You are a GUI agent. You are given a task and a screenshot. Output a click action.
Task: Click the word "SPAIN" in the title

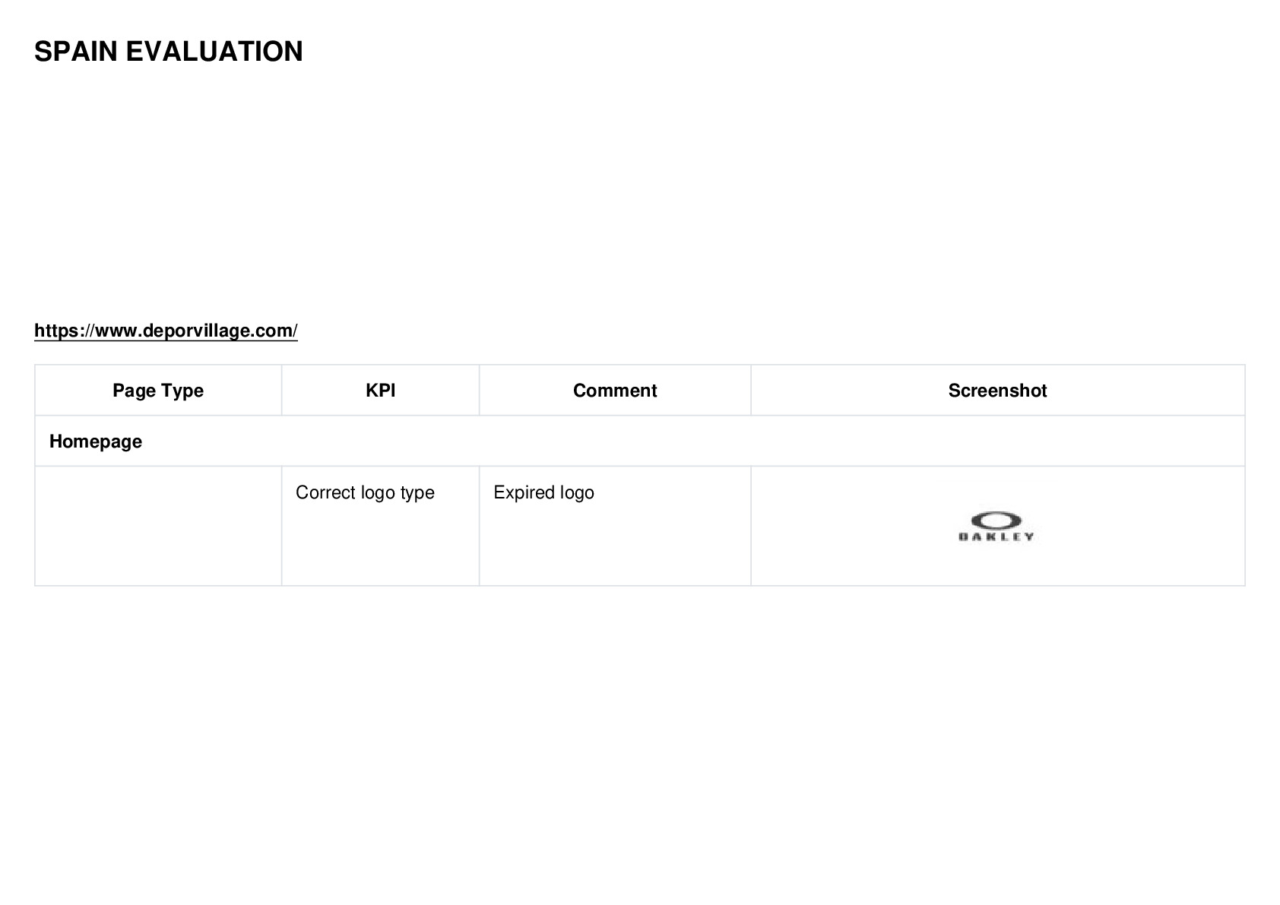76,52
